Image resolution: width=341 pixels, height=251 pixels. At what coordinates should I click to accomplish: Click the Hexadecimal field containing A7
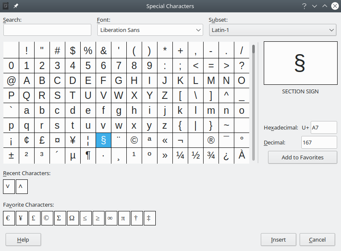(x=324, y=127)
